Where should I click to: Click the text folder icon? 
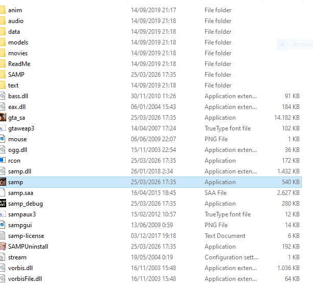point(3,85)
